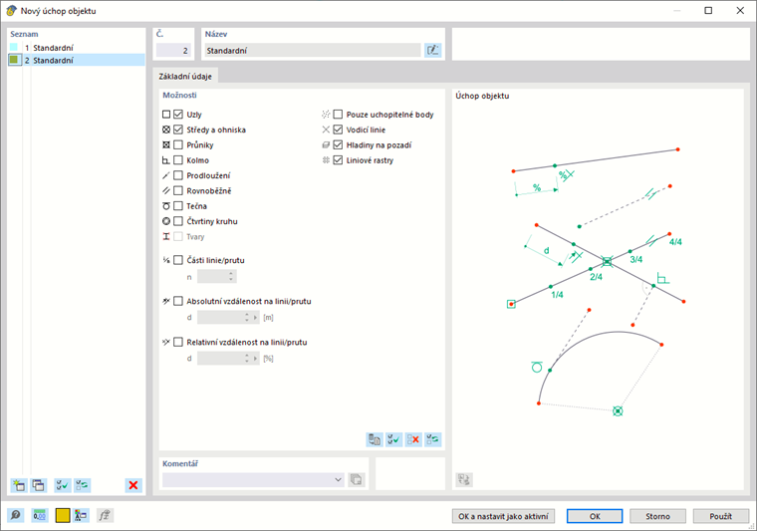757x531 pixels.
Task: Click the green color swatch of item 2 Standardní
Action: pos(14,60)
